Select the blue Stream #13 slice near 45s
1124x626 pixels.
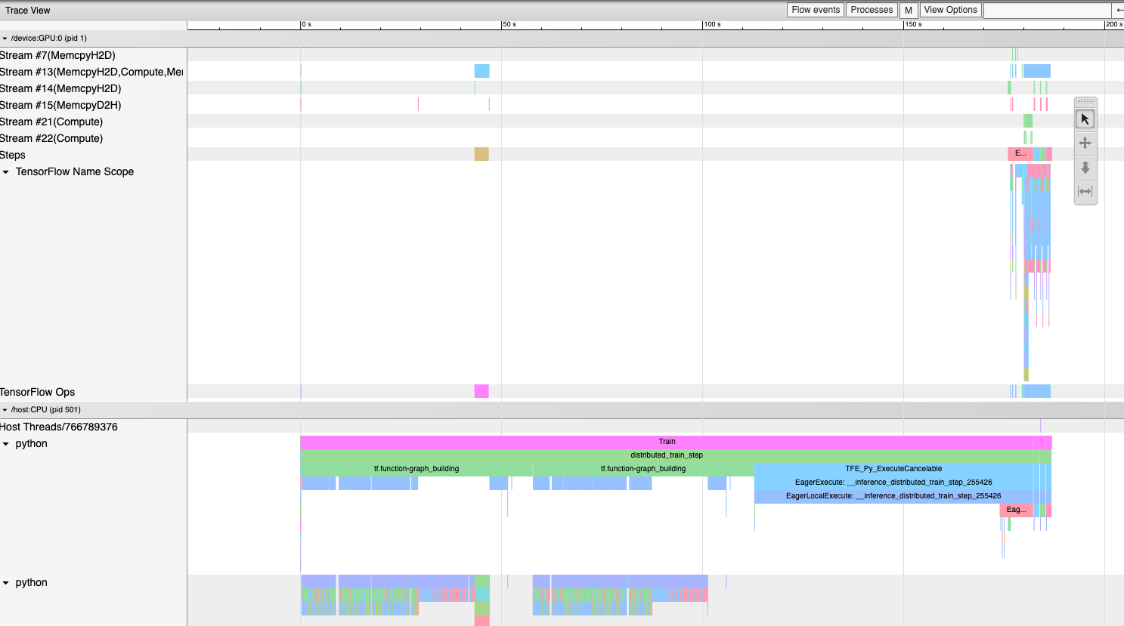coord(482,71)
